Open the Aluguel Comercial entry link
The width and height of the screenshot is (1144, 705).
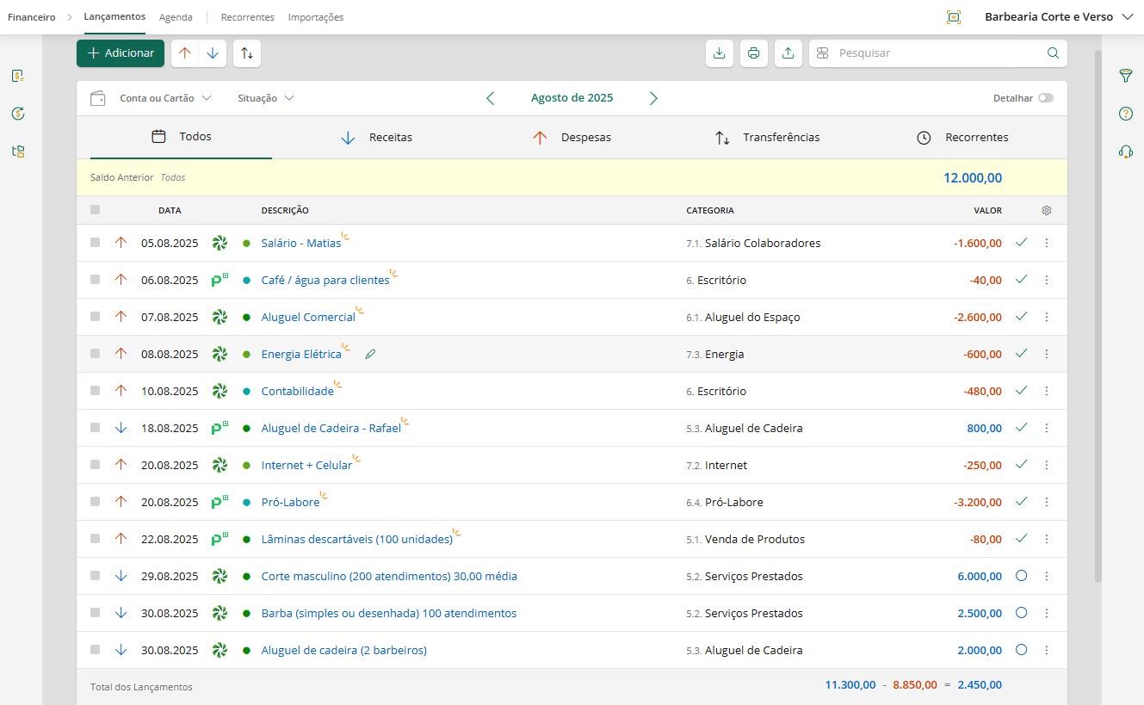click(x=308, y=317)
